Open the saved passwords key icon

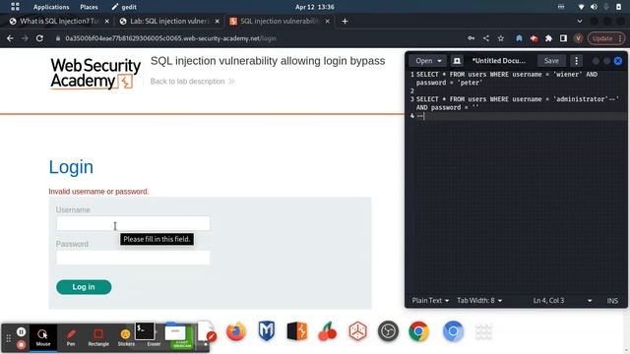(x=472, y=38)
